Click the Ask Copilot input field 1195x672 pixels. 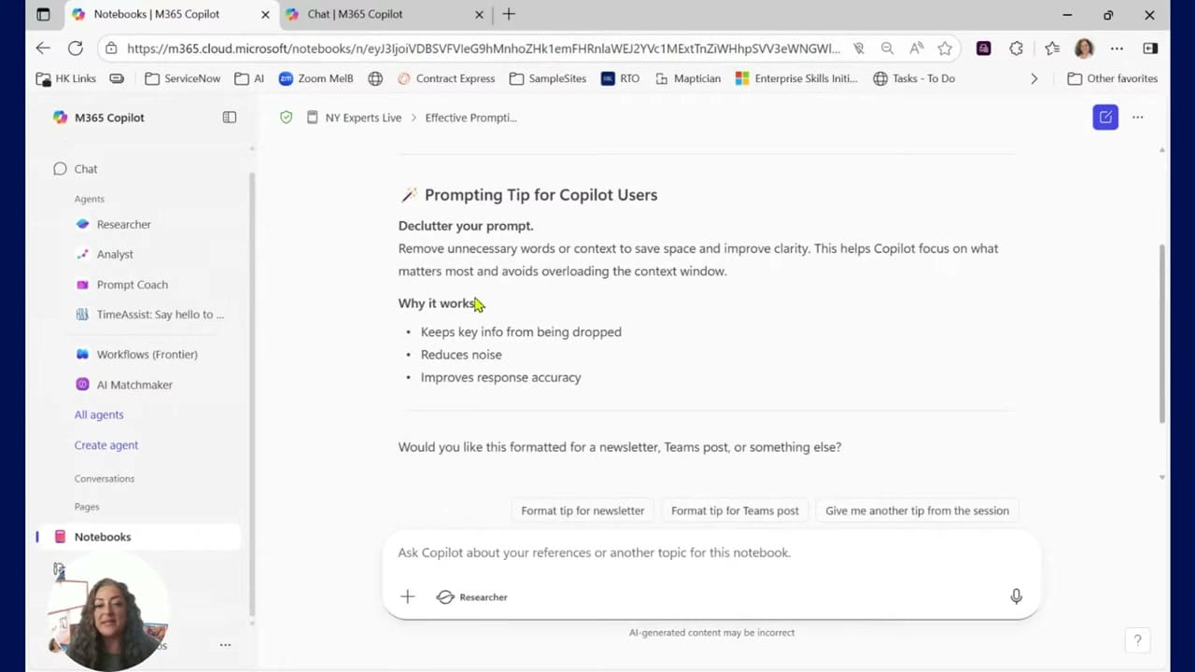(654, 552)
